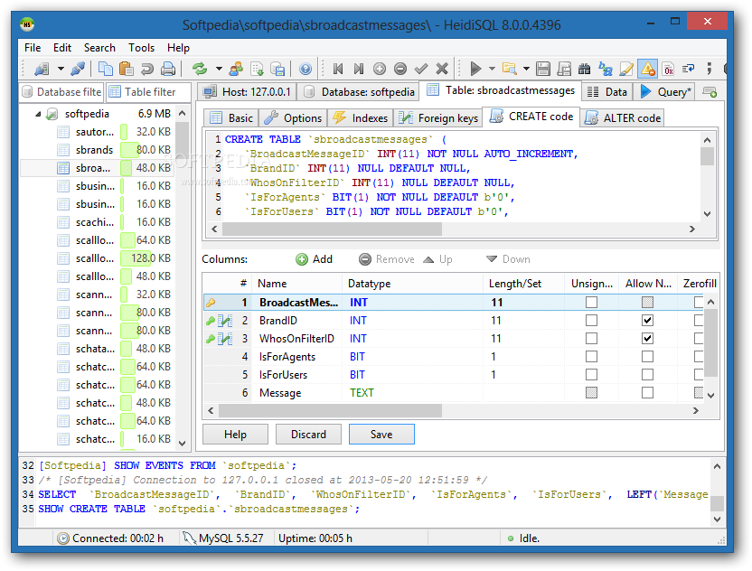Uncheck Allow NULL for WhosOnFilterID
Image resolution: width=752 pixels, height=571 pixels.
coord(647,339)
